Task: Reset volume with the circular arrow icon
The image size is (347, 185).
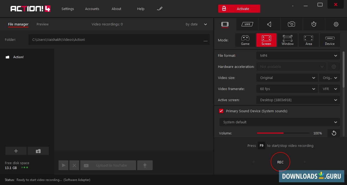Action: click(334, 133)
